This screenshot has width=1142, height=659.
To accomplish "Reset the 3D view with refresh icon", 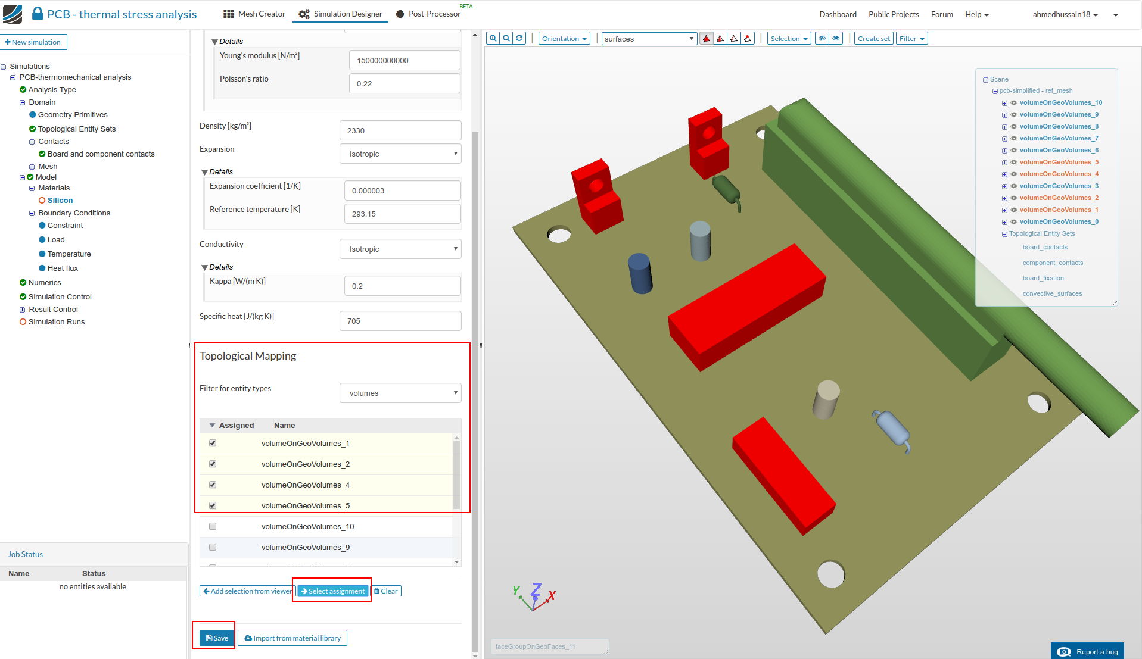I will (x=519, y=39).
